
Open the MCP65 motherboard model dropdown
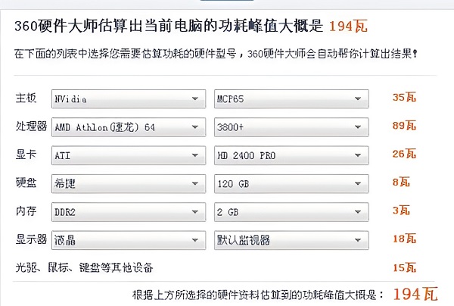point(291,98)
